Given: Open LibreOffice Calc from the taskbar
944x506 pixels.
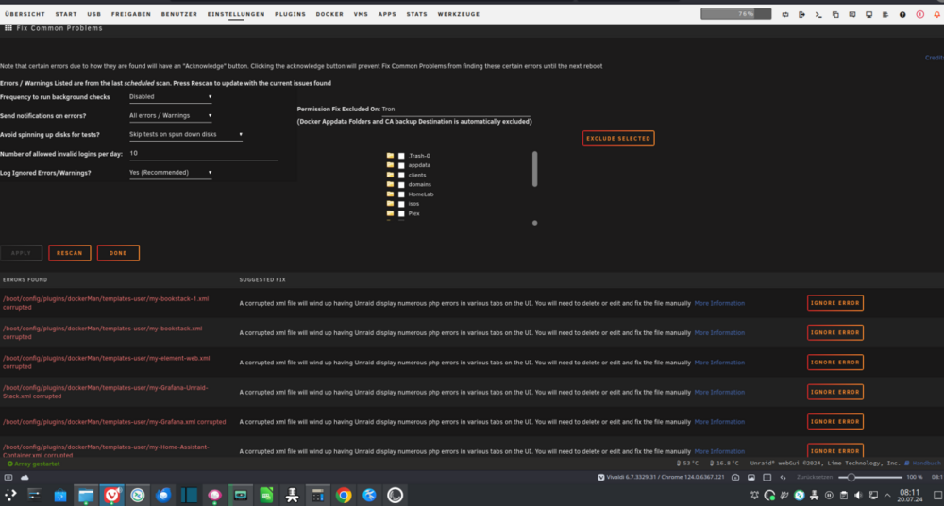Looking at the screenshot, I should [x=266, y=496].
